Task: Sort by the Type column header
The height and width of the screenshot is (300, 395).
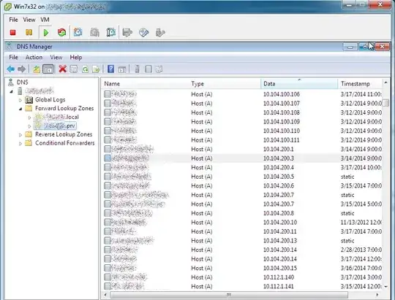Action: pos(225,84)
